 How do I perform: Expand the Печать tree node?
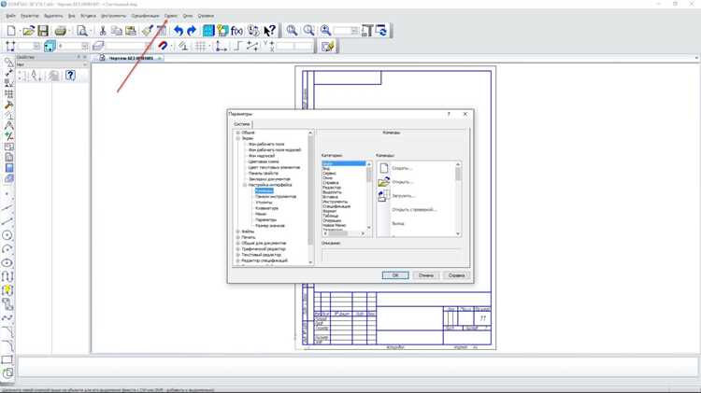click(x=238, y=237)
